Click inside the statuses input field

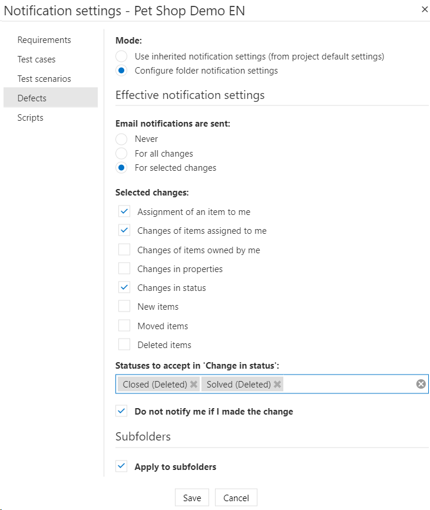[x=348, y=385]
